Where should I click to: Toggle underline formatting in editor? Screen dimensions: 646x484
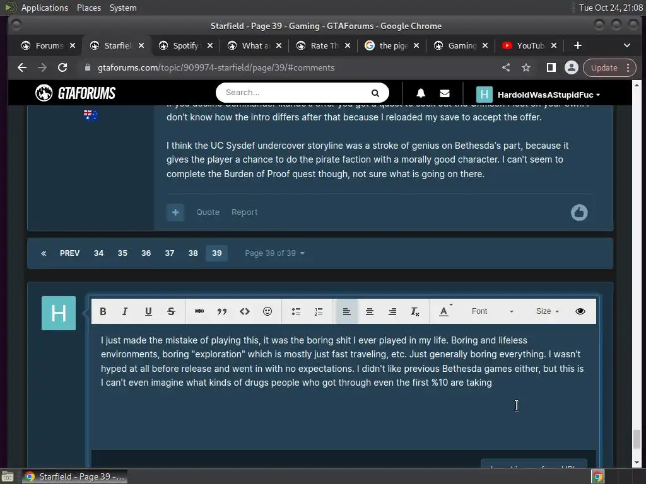(148, 311)
